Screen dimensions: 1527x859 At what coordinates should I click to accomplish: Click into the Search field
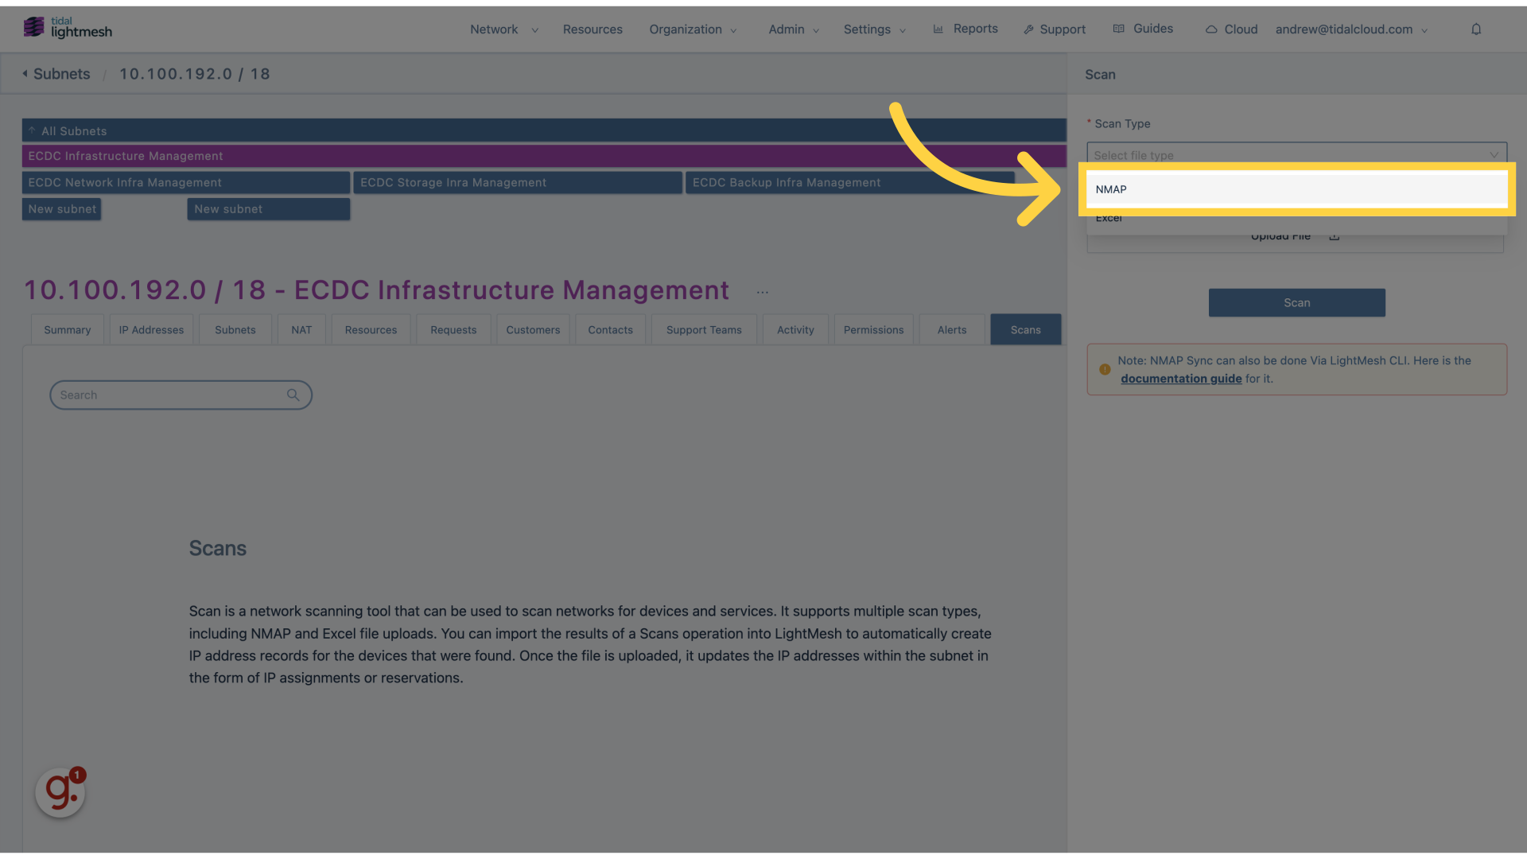[181, 395]
